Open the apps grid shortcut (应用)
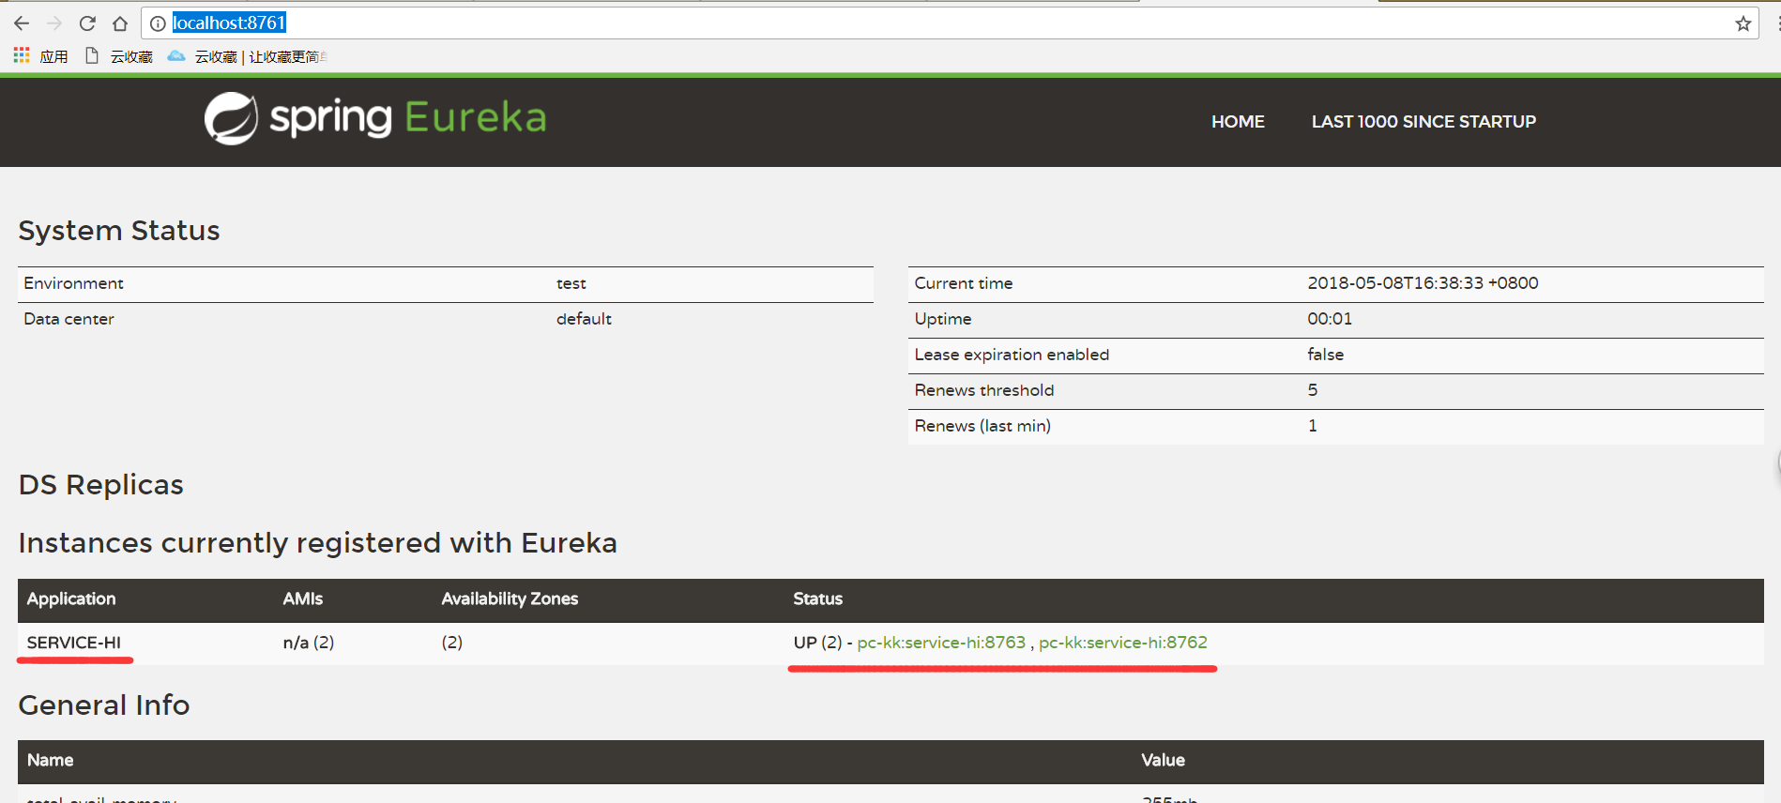This screenshot has width=1781, height=803. click(x=41, y=56)
